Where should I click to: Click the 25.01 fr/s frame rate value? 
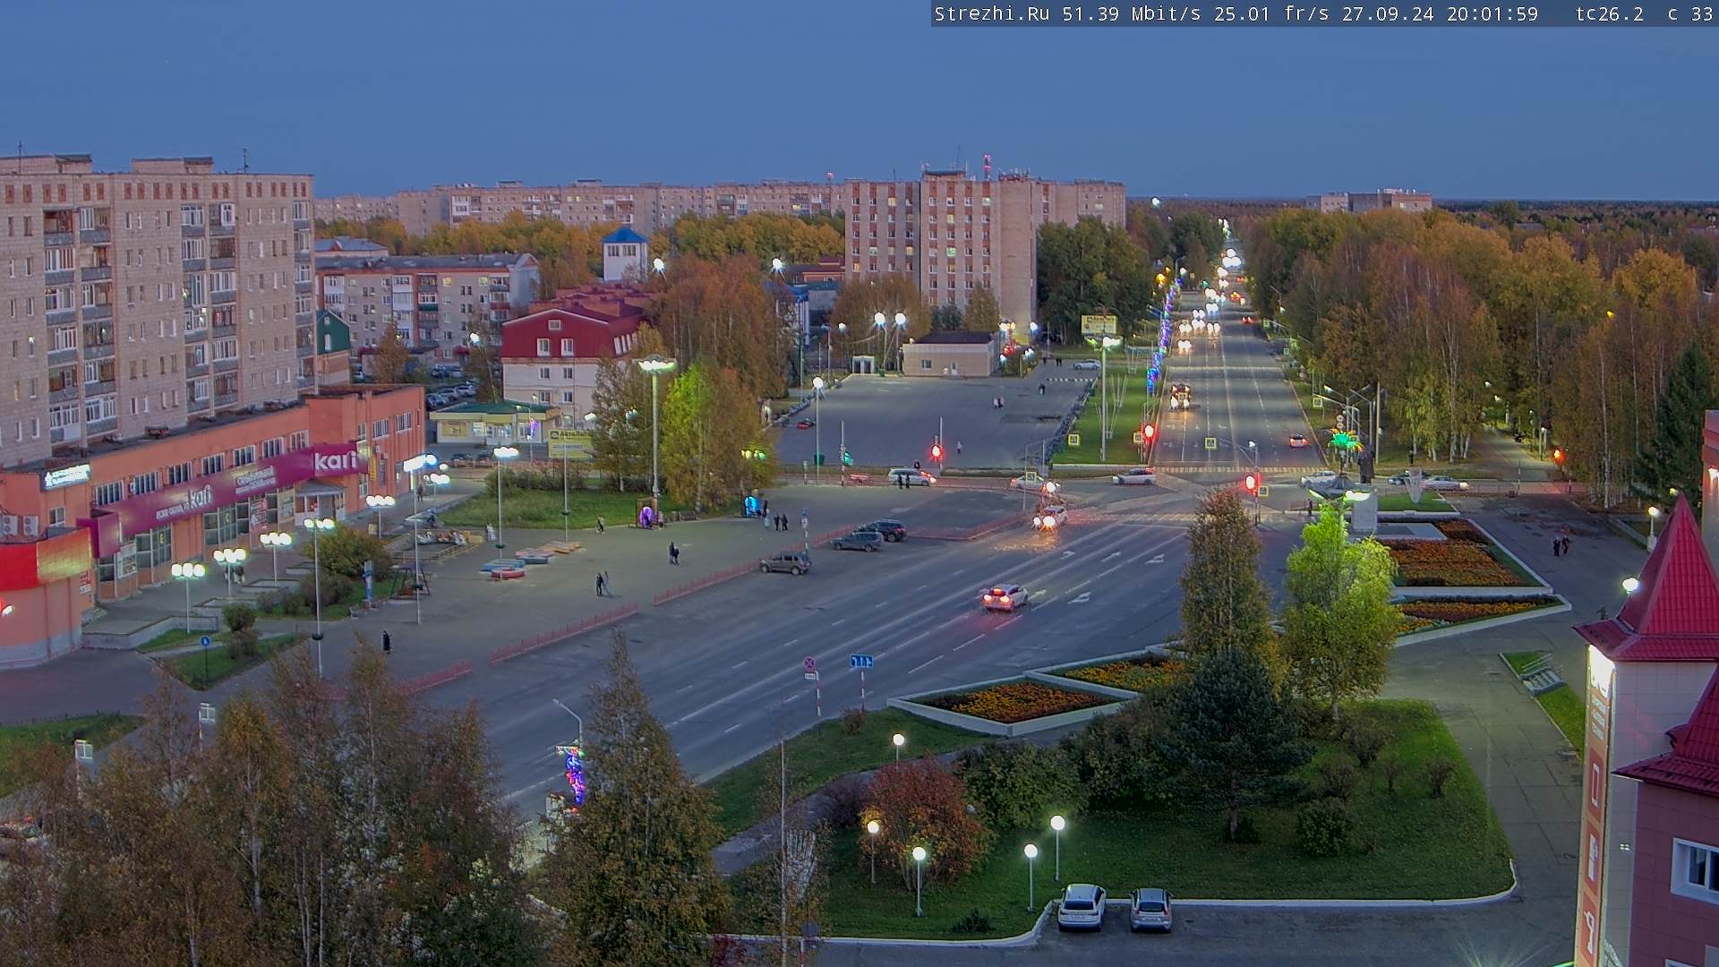pos(1272,14)
